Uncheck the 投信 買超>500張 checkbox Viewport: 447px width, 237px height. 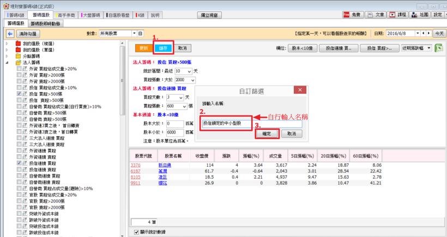[x=19, y=94]
